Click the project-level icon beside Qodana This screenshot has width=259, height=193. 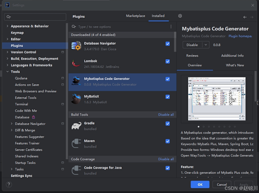point(63,78)
